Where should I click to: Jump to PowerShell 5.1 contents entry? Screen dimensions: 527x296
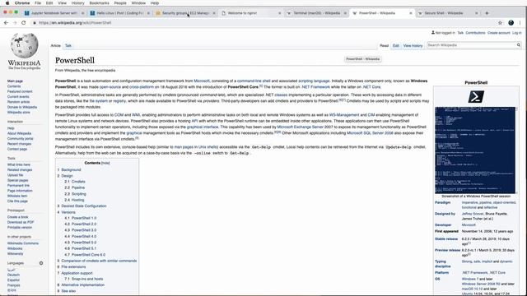click(x=84, y=248)
